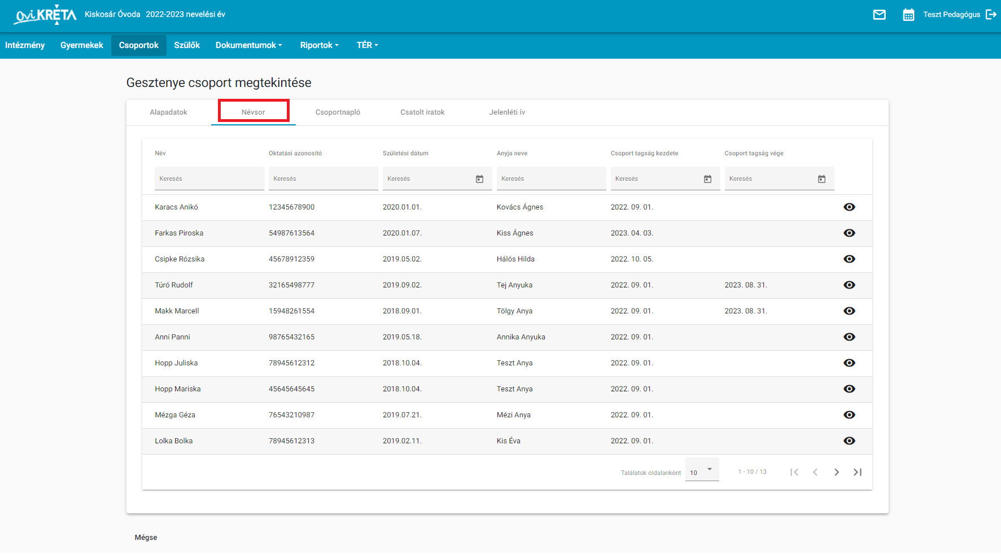
Task: Click mother name Annika Anyuka
Action: point(521,337)
